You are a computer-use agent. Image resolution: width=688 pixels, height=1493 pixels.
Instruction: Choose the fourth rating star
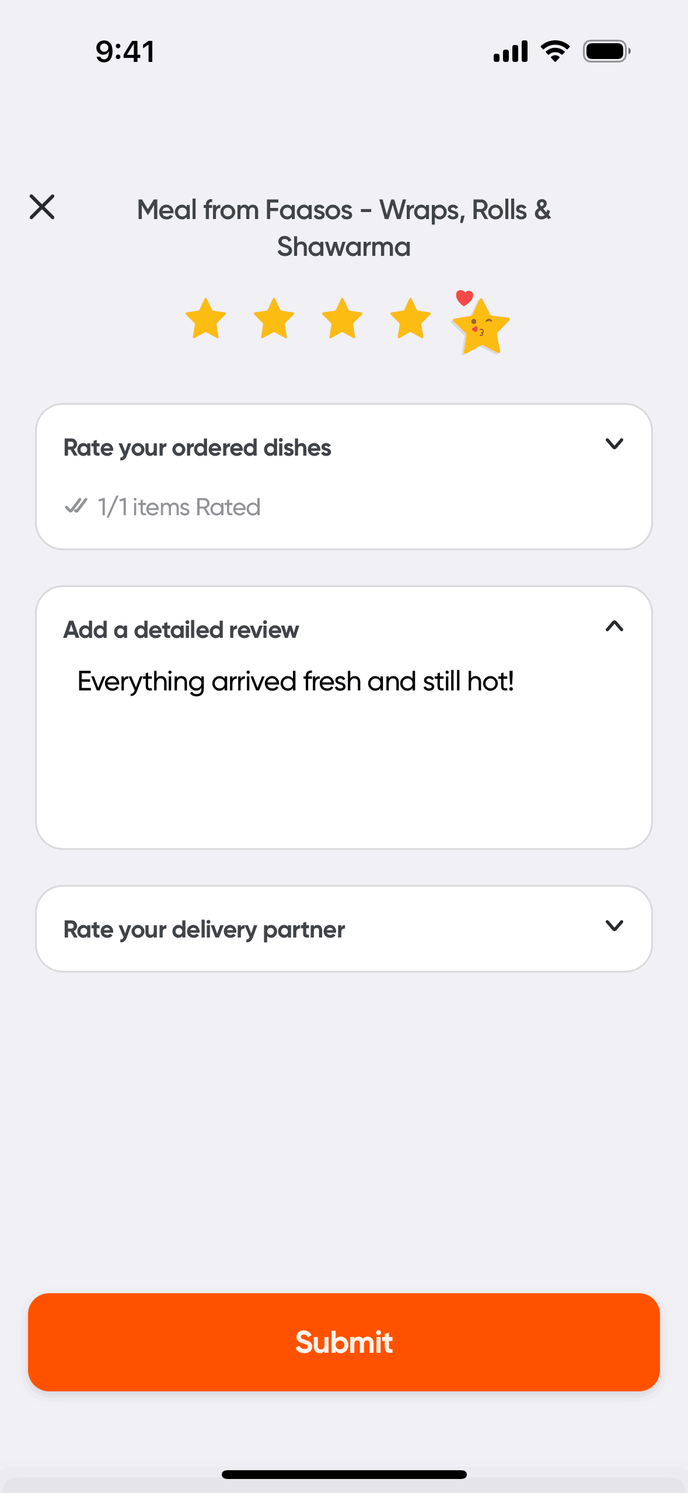click(x=410, y=319)
